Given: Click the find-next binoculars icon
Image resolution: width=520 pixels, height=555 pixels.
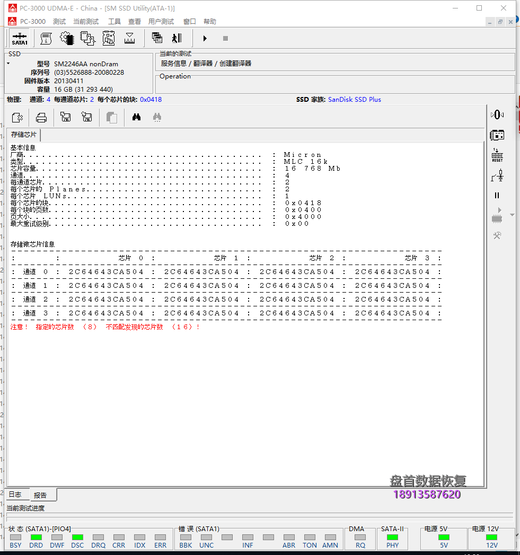Looking at the screenshot, I should (157, 117).
